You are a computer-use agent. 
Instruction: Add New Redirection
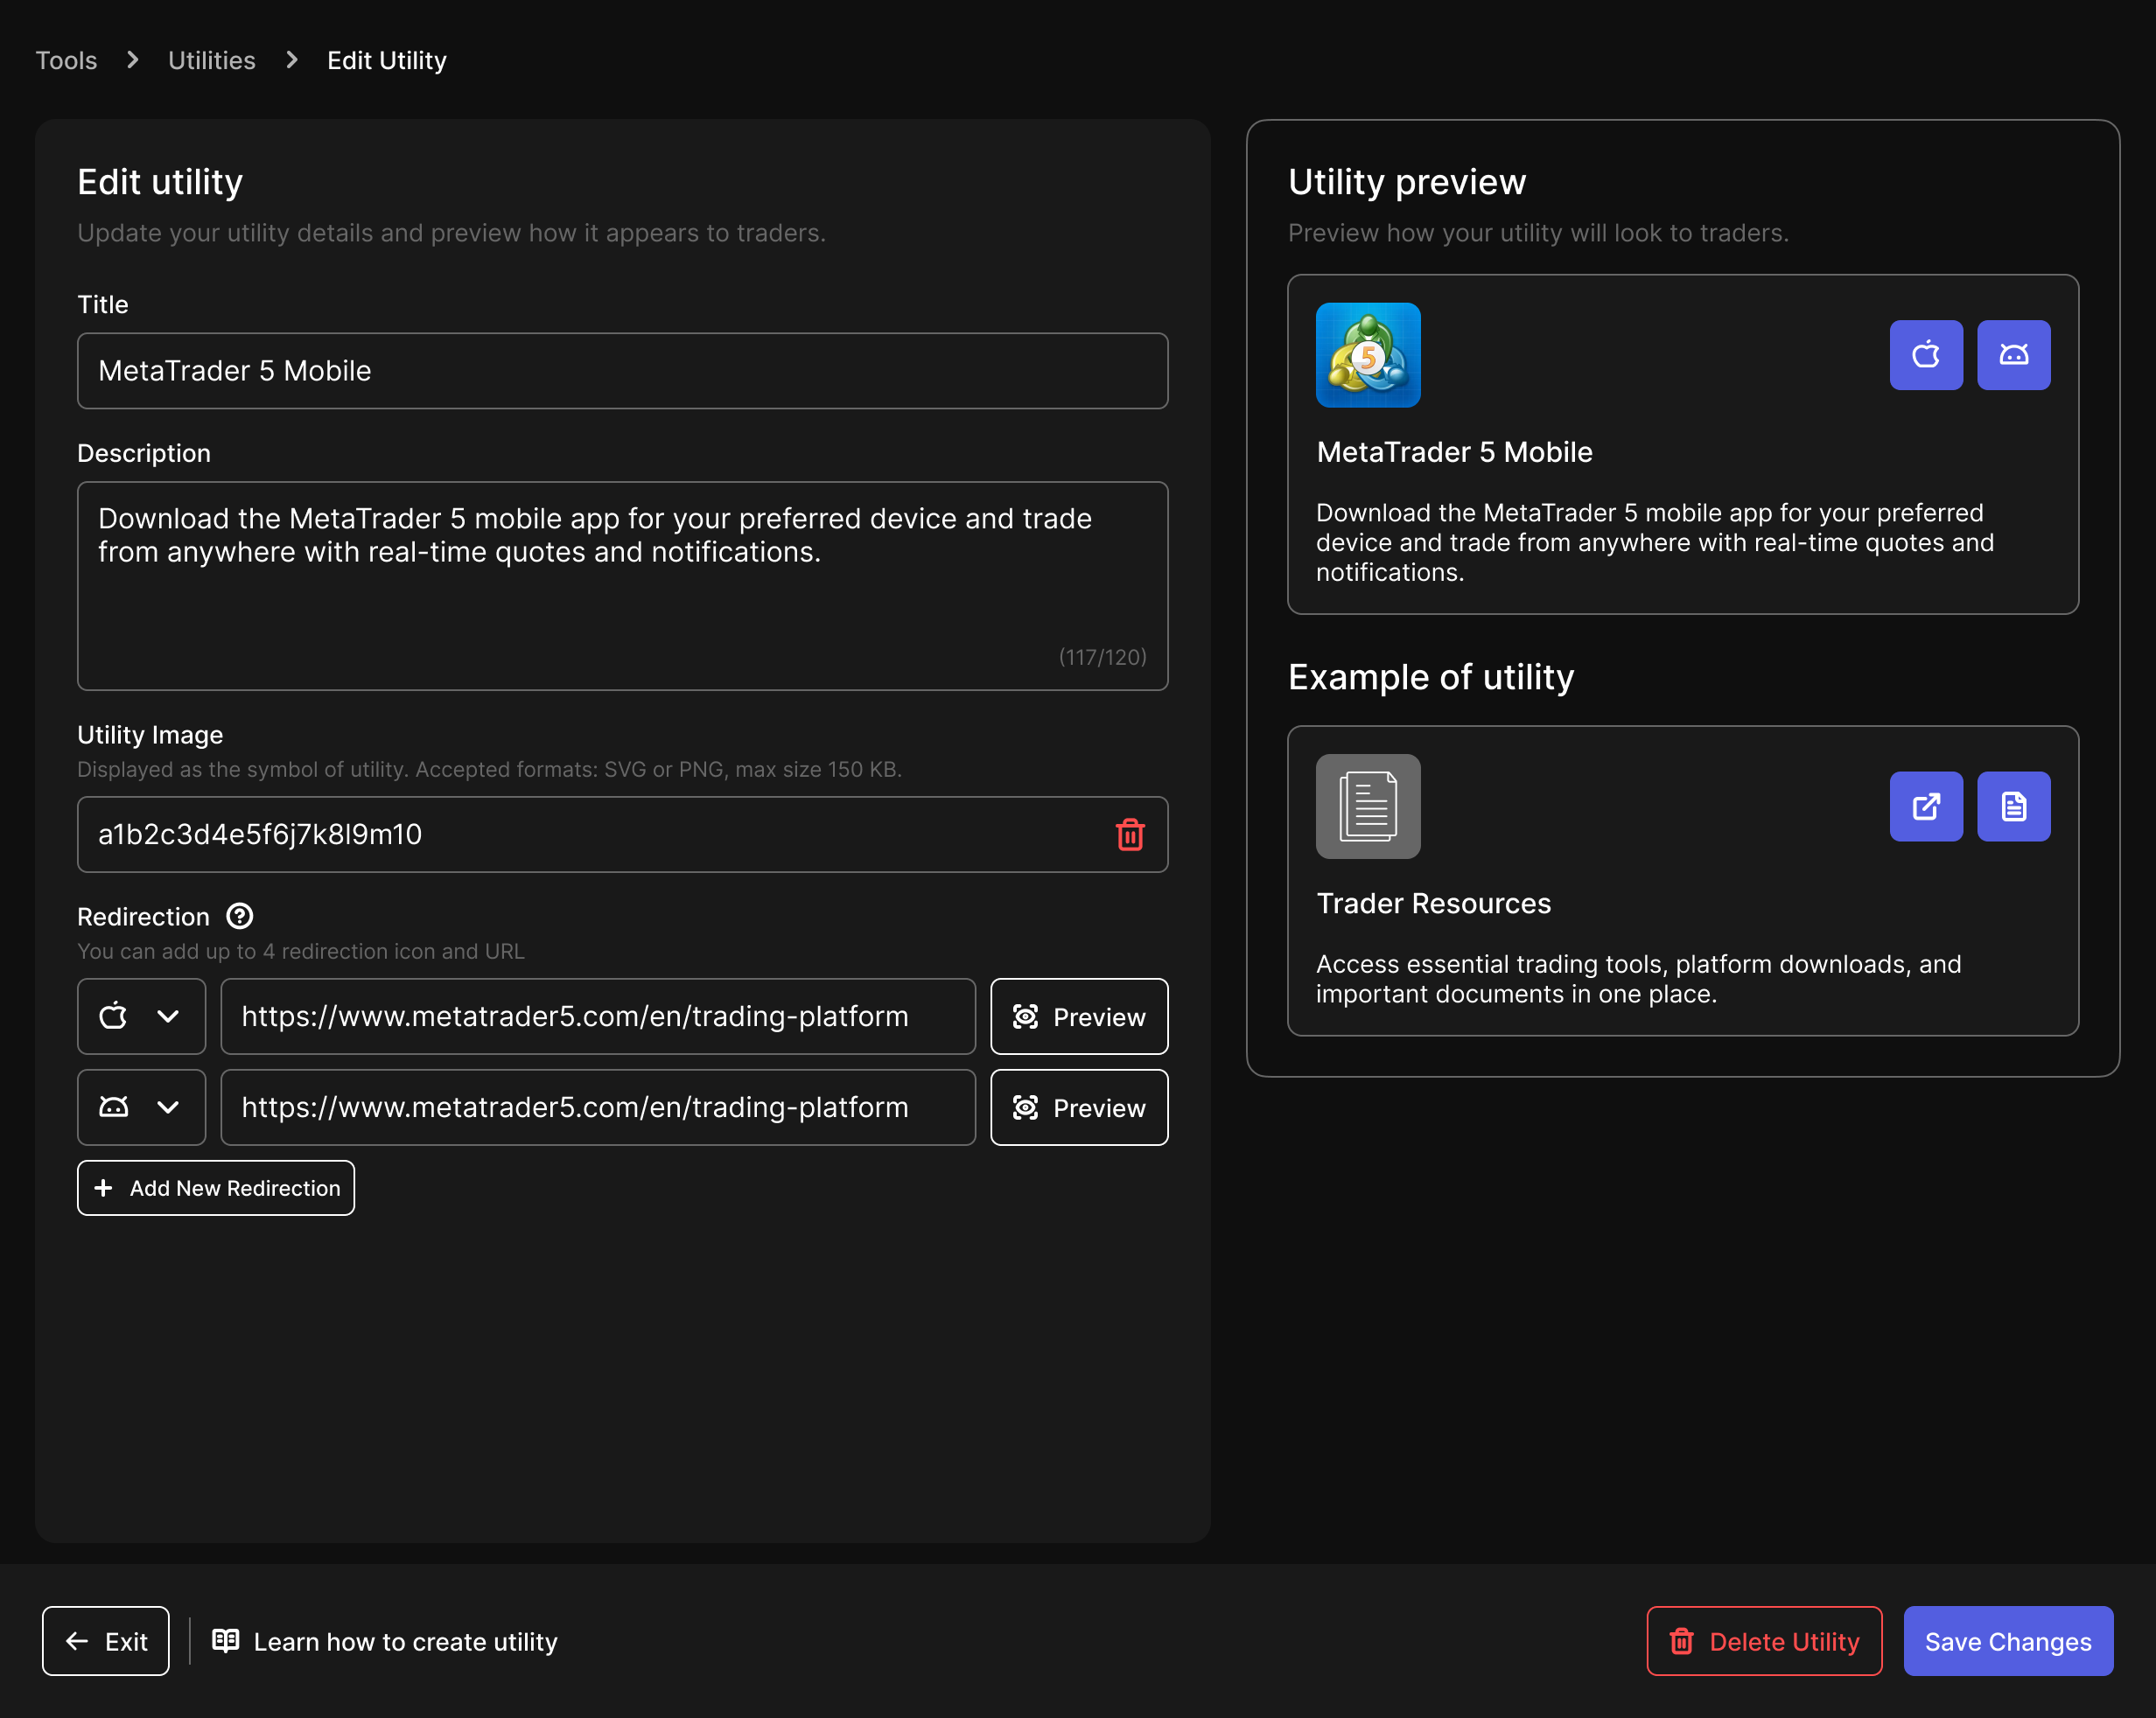tap(216, 1188)
